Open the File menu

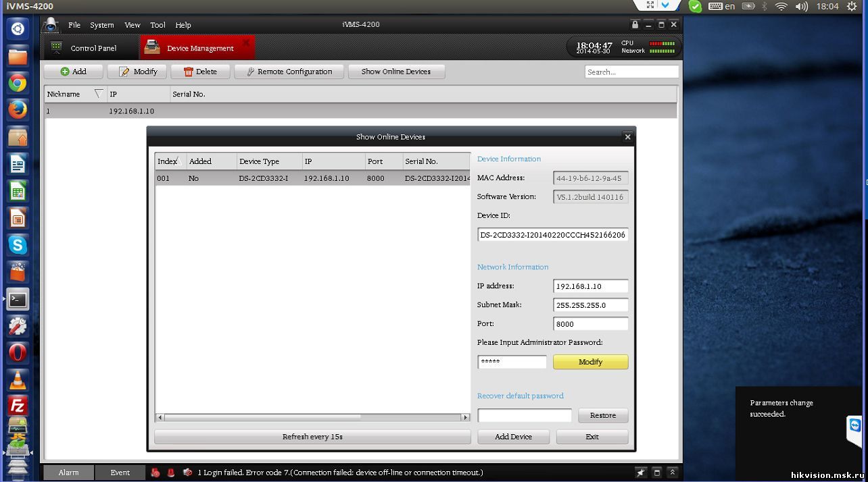click(74, 25)
